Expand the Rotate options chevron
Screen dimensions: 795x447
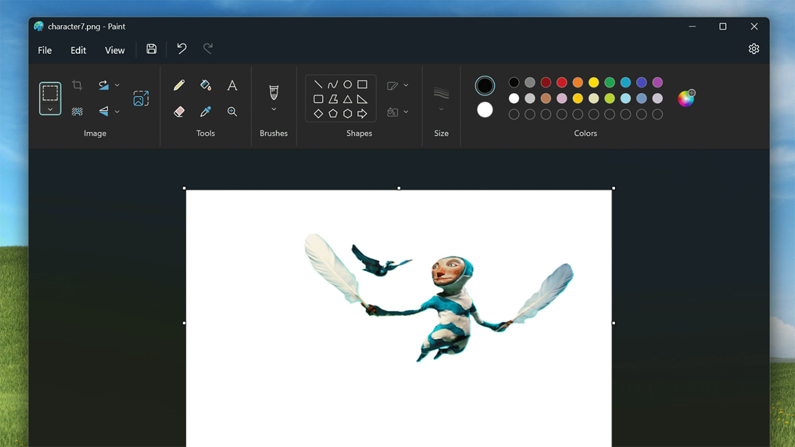pyautogui.click(x=117, y=85)
